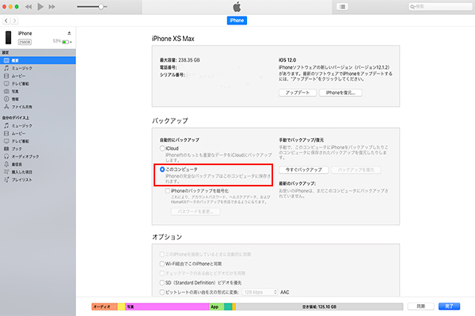Open the Up Next list icon
The image size is (475, 316).
342,6
